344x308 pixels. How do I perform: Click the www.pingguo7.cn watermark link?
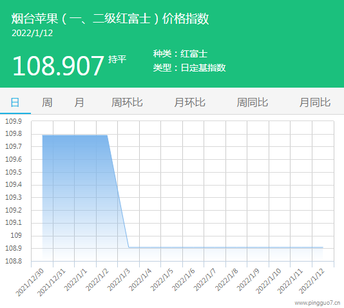click(x=318, y=303)
